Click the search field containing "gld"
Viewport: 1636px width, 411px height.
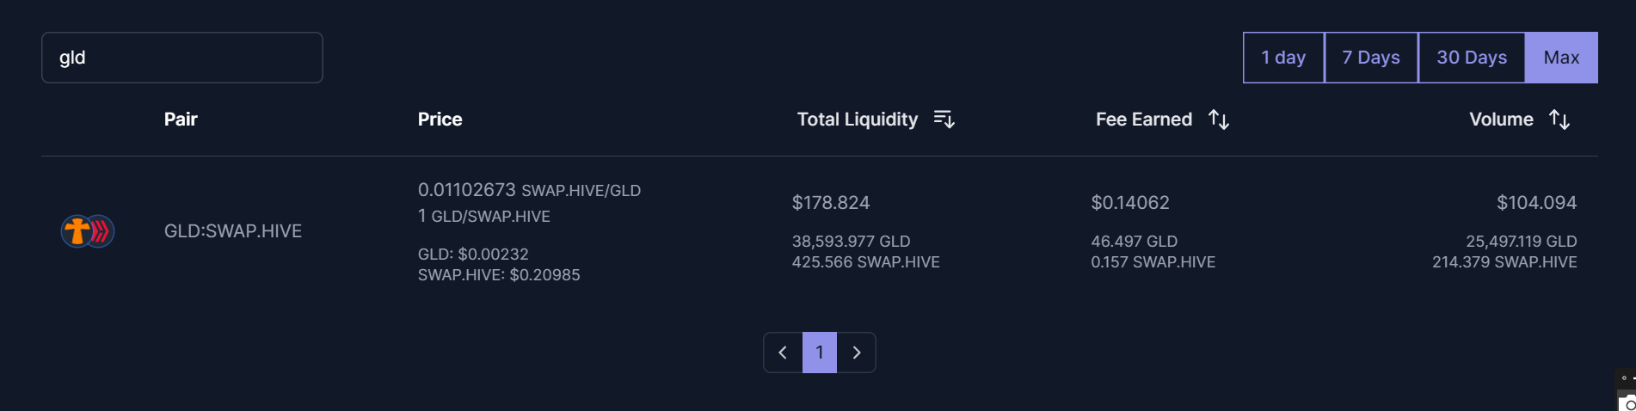[182, 58]
